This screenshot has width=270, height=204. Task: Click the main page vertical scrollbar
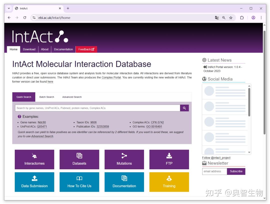point(264,82)
